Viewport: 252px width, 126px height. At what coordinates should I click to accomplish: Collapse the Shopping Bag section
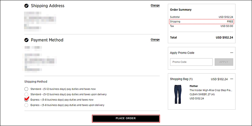tap(232, 79)
